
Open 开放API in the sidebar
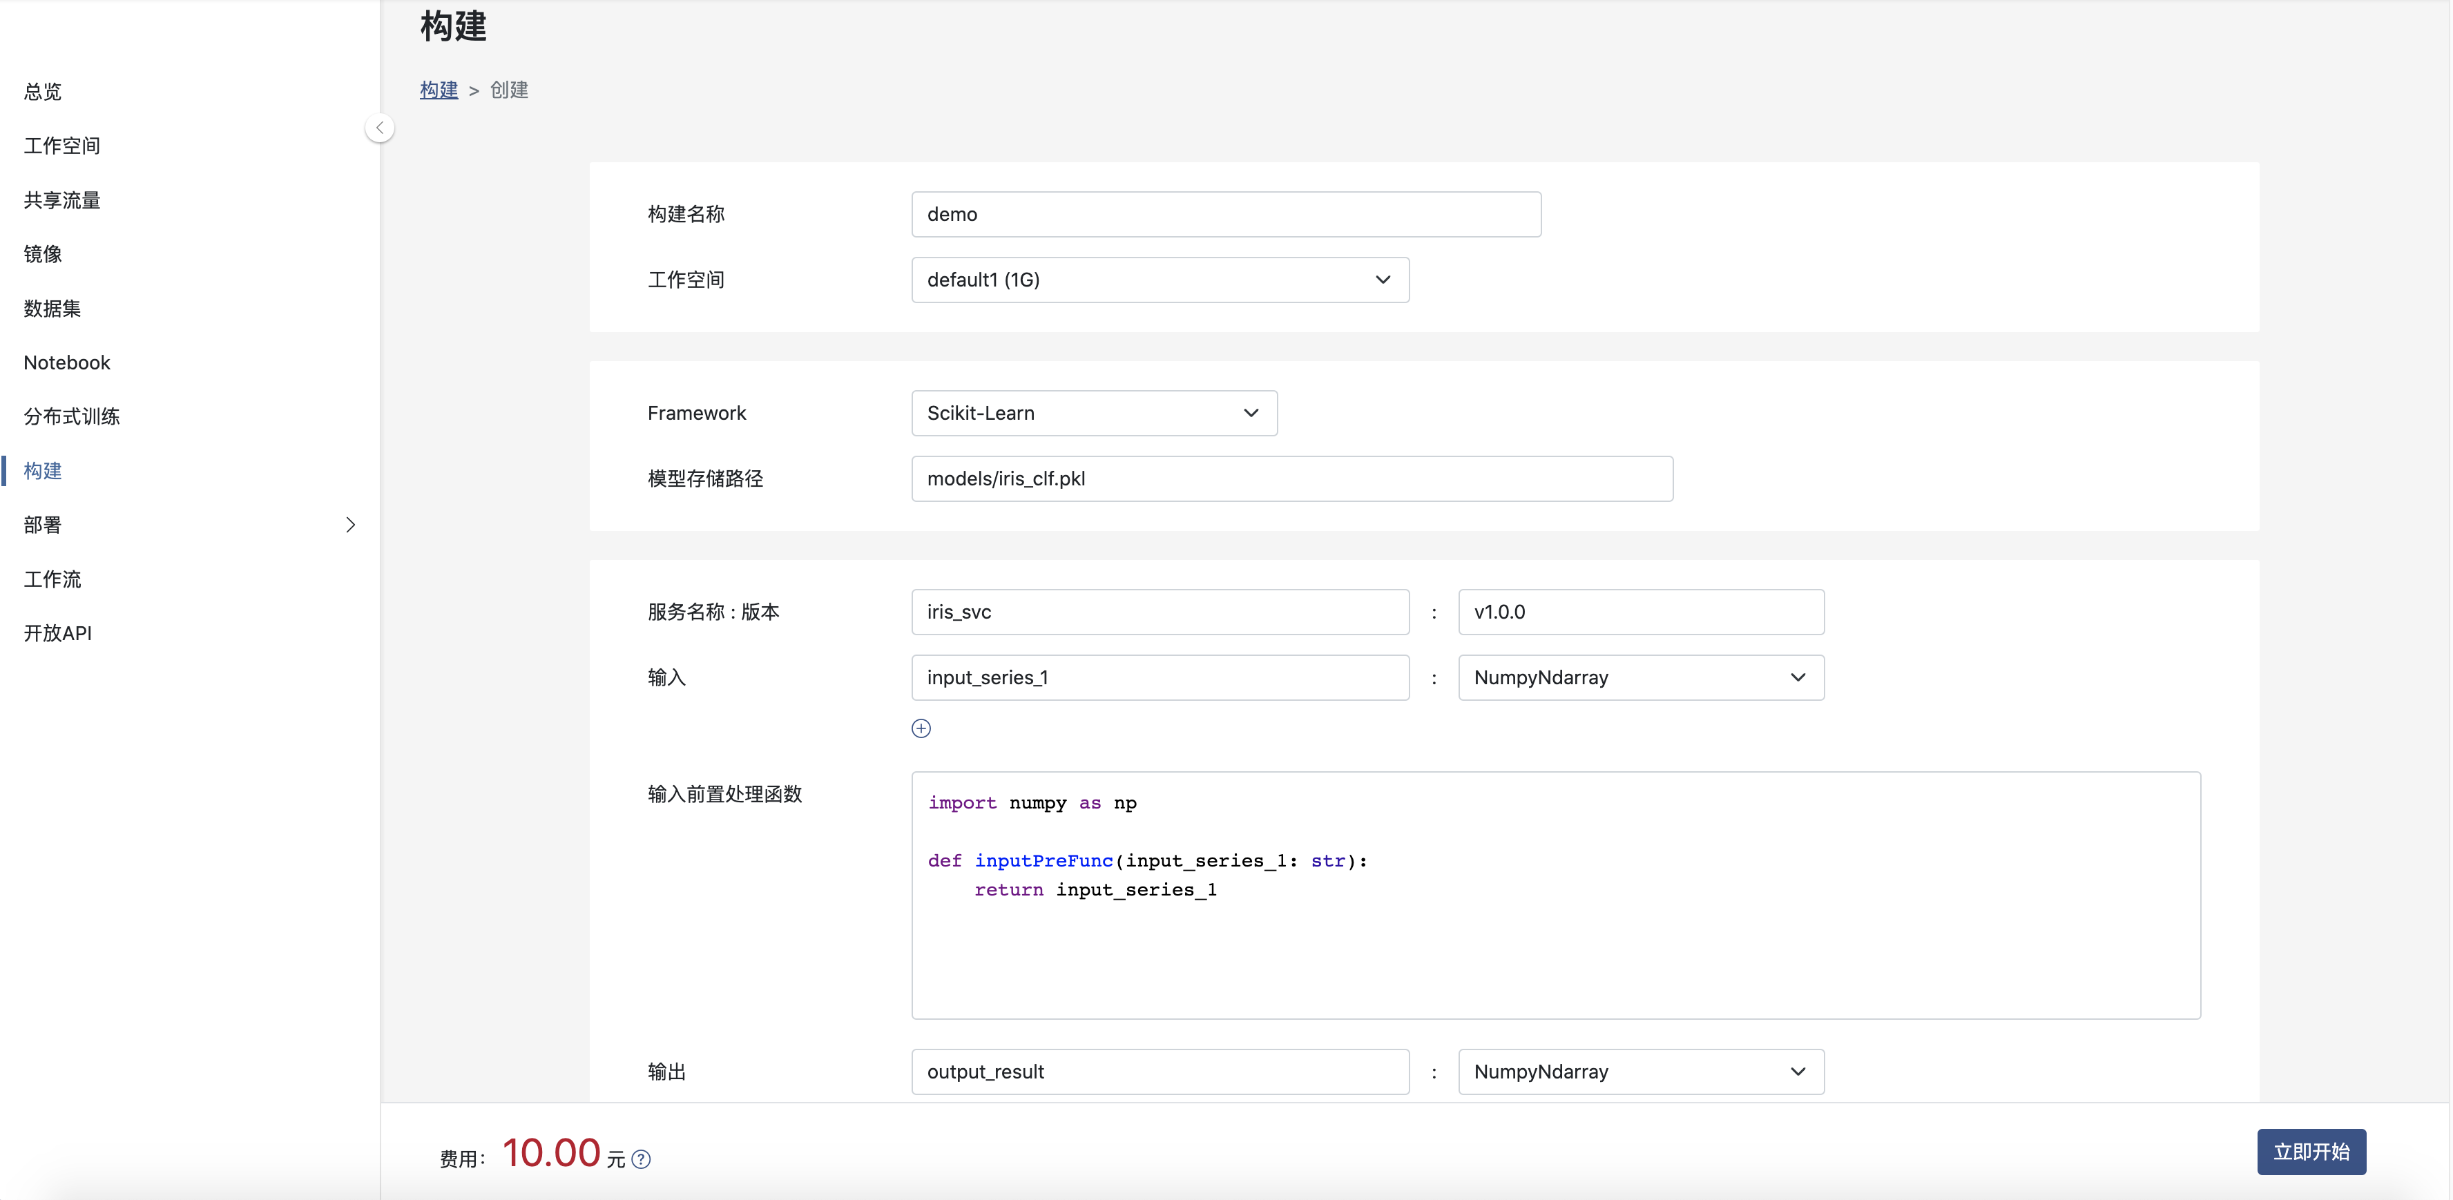[x=57, y=633]
